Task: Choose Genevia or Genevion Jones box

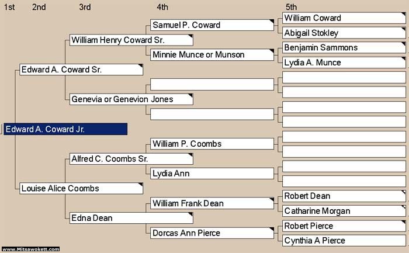Action: click(x=131, y=99)
